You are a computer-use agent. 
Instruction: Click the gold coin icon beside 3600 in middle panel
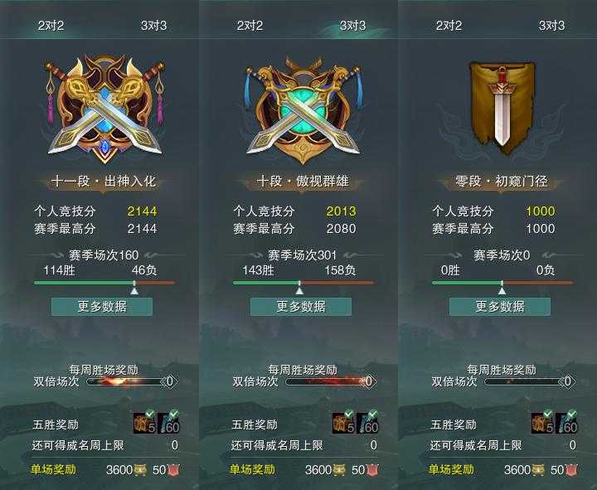pyautogui.click(x=339, y=470)
